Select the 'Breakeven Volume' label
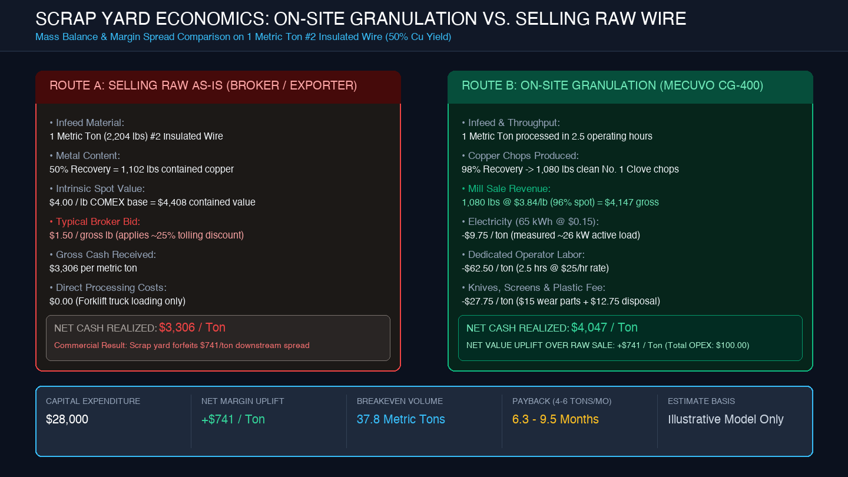 click(400, 401)
